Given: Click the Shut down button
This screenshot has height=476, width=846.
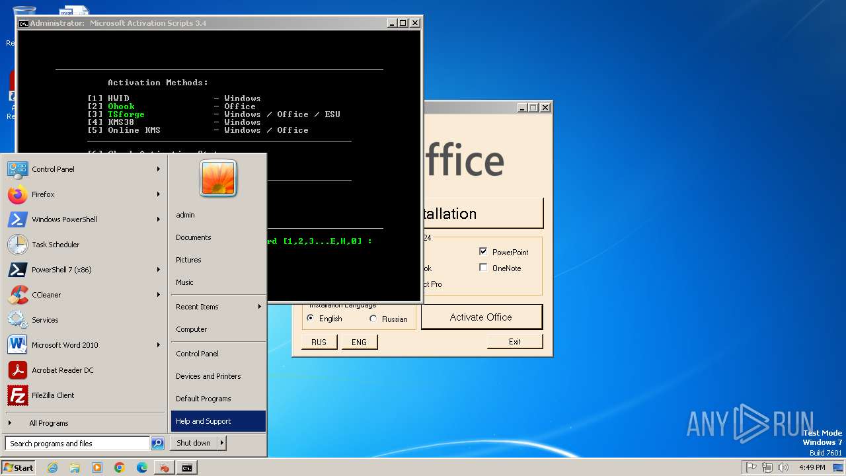Looking at the screenshot, I should tap(194, 443).
